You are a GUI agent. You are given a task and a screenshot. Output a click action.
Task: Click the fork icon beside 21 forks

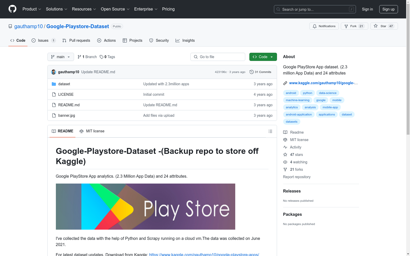285,169
